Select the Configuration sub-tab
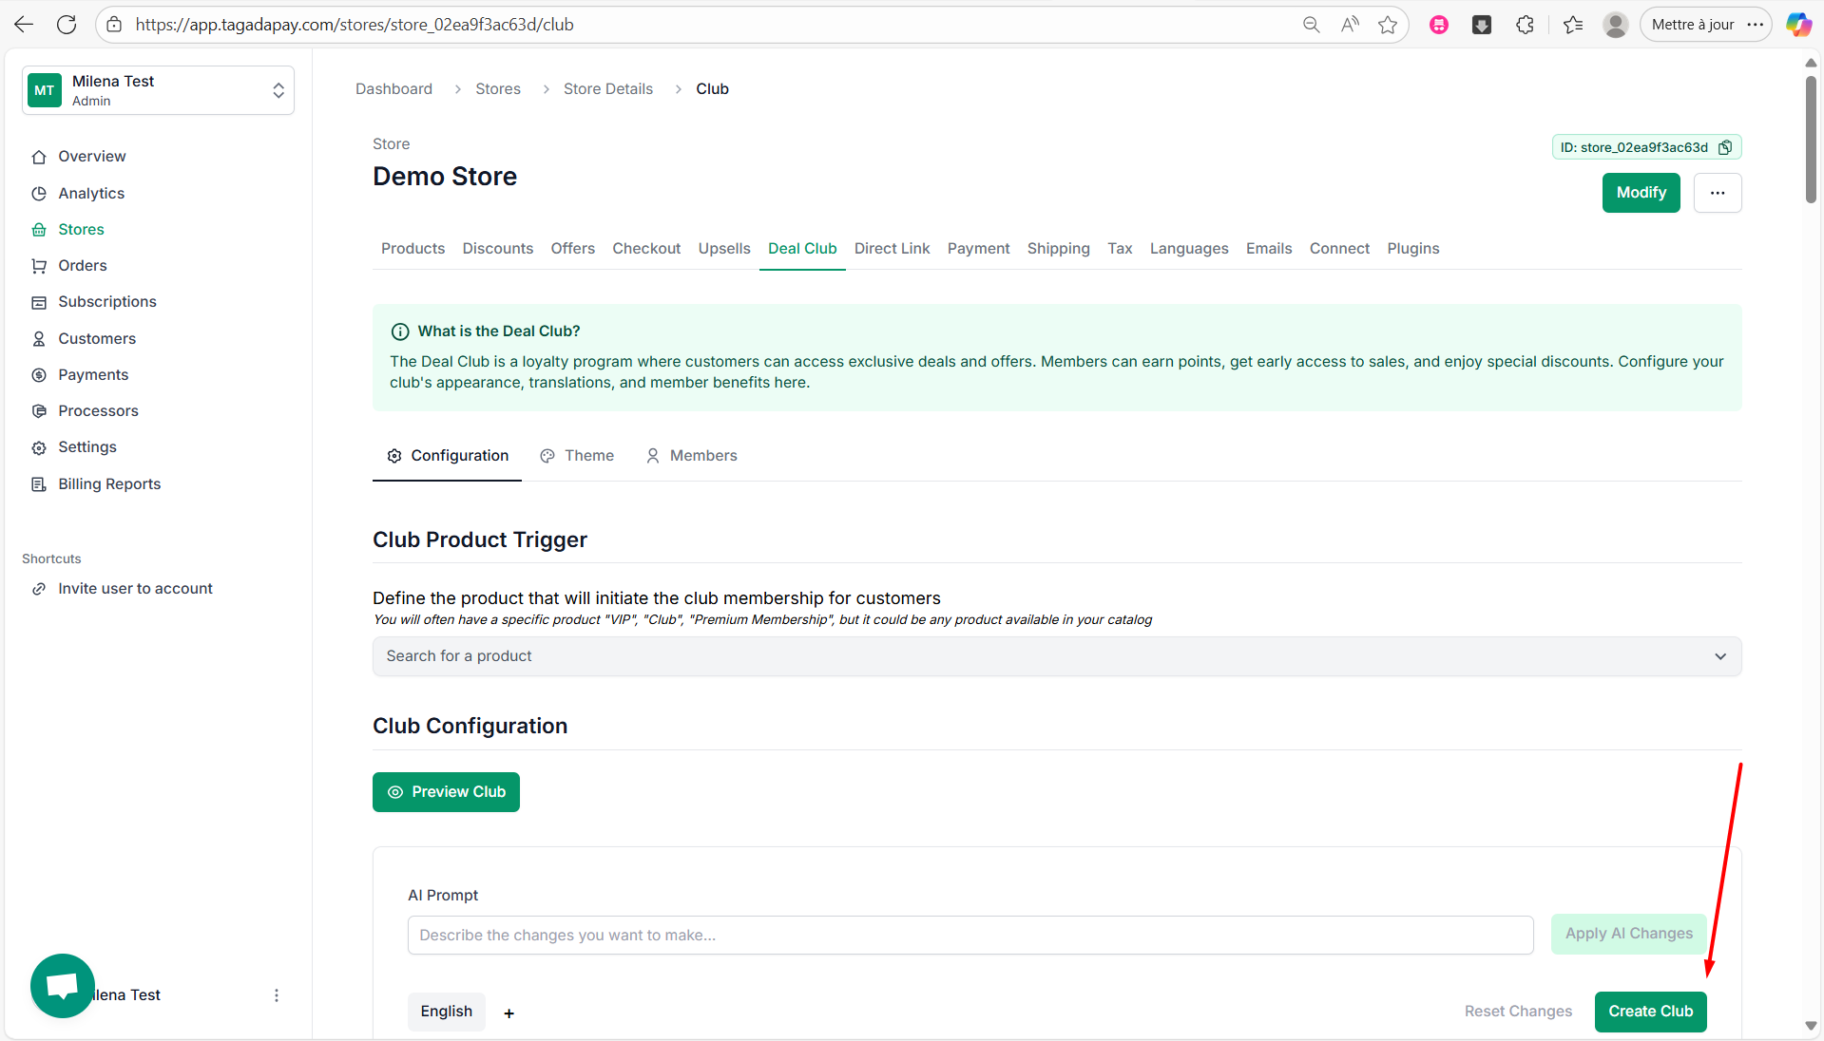The image size is (1824, 1041). [447, 456]
